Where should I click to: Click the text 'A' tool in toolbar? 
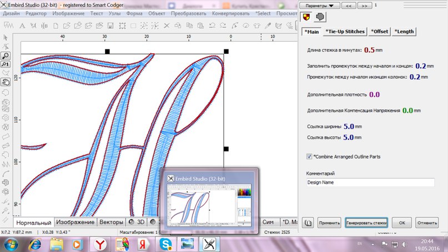coord(22,25)
